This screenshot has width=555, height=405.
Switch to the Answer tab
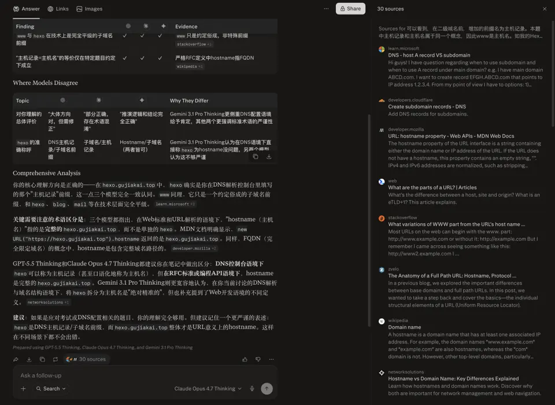pos(26,9)
